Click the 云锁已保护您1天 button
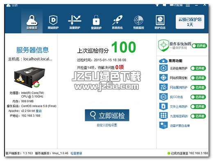The image size is (213, 161). pos(190,22)
